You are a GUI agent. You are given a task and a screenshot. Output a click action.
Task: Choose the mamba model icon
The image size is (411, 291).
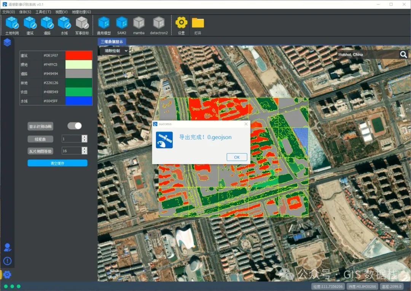(139, 26)
